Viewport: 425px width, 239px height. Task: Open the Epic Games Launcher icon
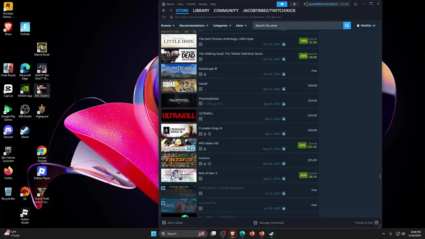(x=8, y=154)
